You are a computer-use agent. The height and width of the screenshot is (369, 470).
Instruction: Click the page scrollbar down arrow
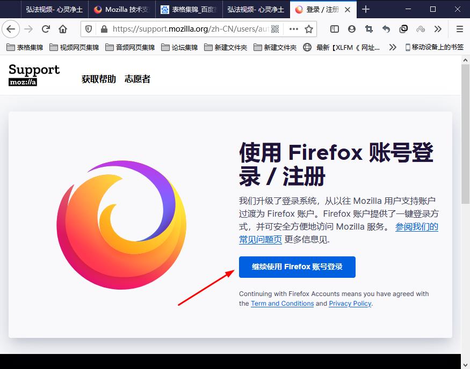click(x=465, y=365)
